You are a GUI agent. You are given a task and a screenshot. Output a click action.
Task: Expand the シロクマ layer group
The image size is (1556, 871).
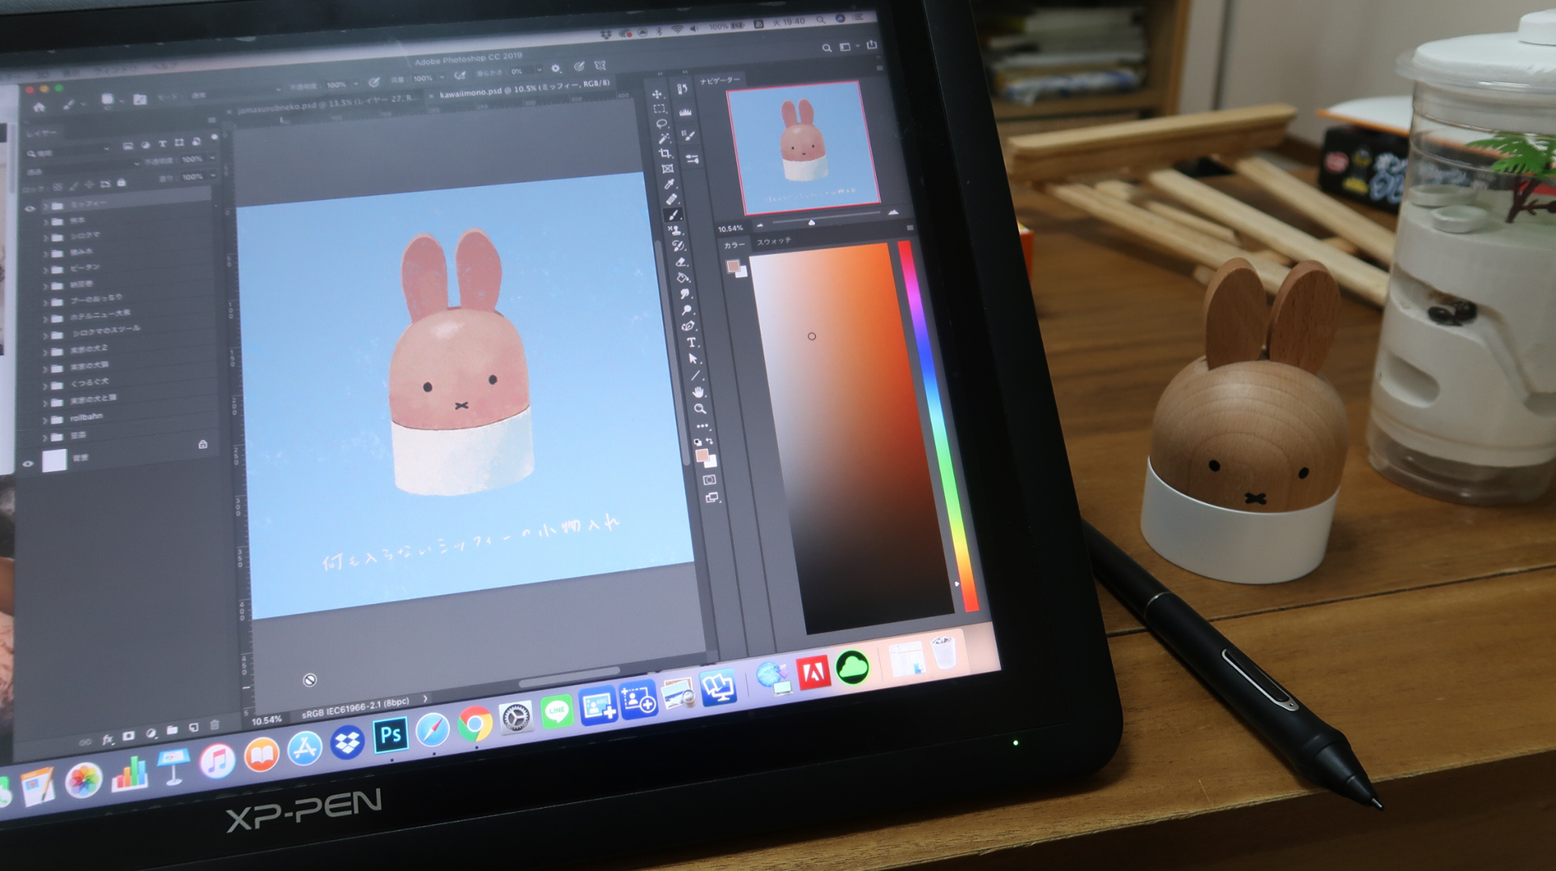click(45, 237)
